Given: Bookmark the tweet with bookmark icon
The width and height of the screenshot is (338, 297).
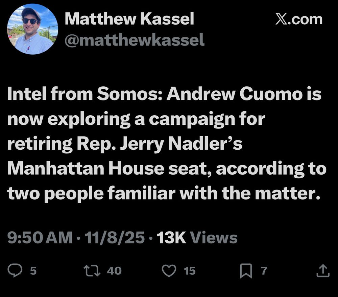Looking at the screenshot, I should 246,271.
